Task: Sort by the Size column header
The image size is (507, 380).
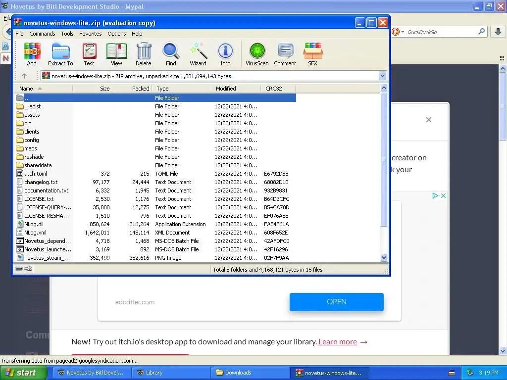Action: click(93, 89)
